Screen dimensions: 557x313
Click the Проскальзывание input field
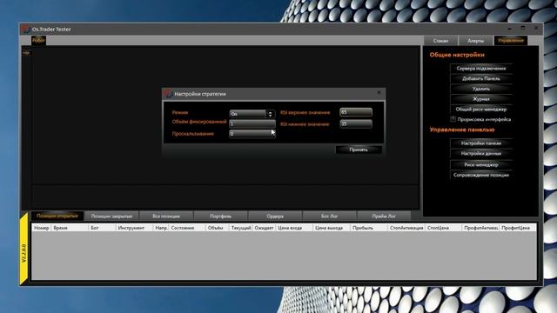[252, 133]
